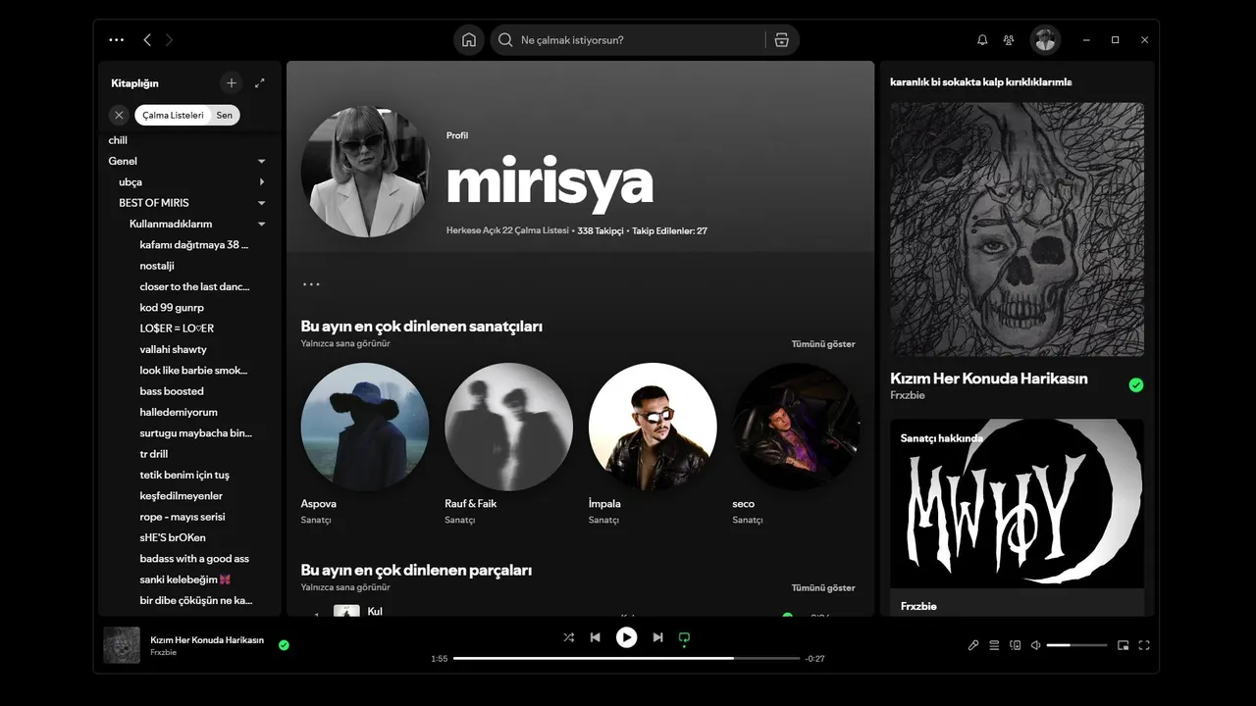Mute the volume speaker icon

point(1036,645)
